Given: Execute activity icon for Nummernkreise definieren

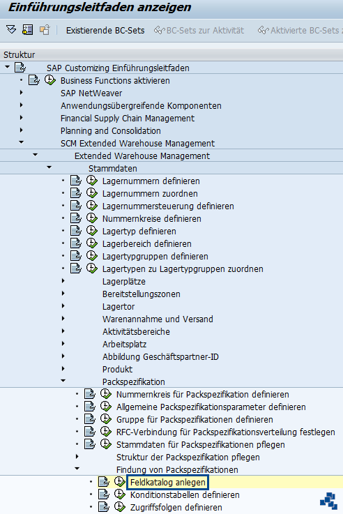Looking at the screenshot, I should (92, 218).
